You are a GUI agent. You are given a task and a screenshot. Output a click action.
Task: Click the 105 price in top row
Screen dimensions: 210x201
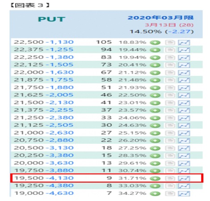click(104, 42)
